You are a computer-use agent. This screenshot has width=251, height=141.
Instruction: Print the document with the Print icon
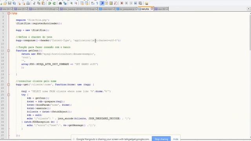tap(28, 3)
